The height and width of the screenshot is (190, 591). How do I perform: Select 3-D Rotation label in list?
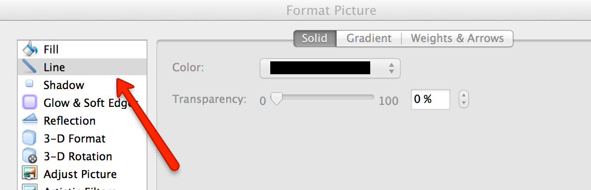click(78, 156)
